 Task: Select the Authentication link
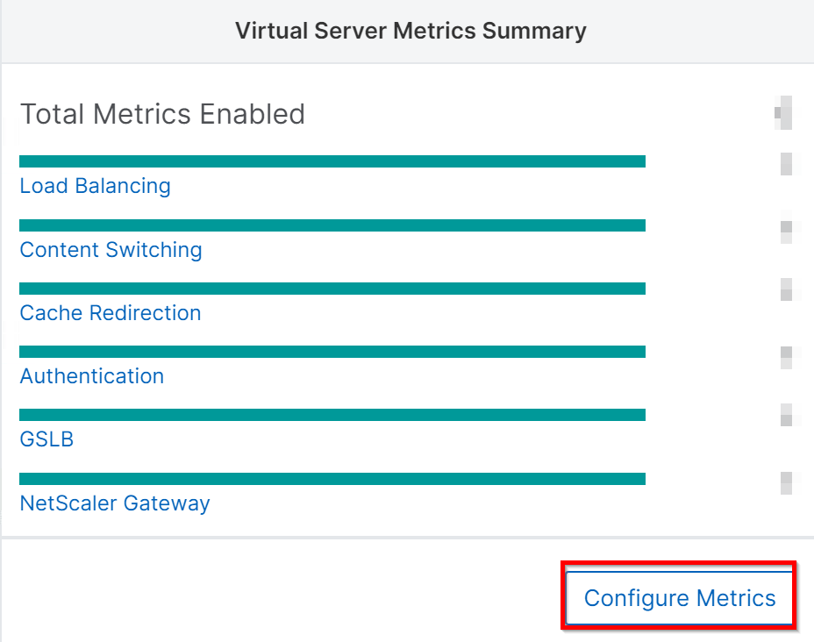coord(92,376)
